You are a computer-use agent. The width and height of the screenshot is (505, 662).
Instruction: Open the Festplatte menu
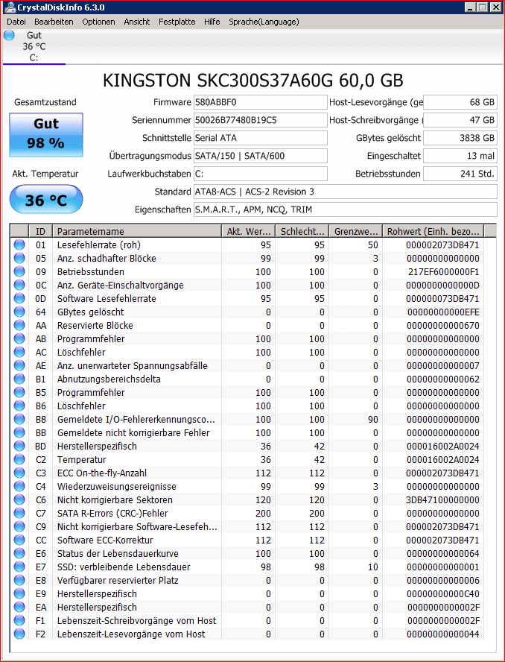tap(177, 22)
